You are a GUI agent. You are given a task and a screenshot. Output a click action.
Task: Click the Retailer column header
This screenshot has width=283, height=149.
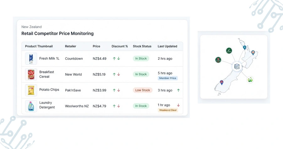pos(71,46)
